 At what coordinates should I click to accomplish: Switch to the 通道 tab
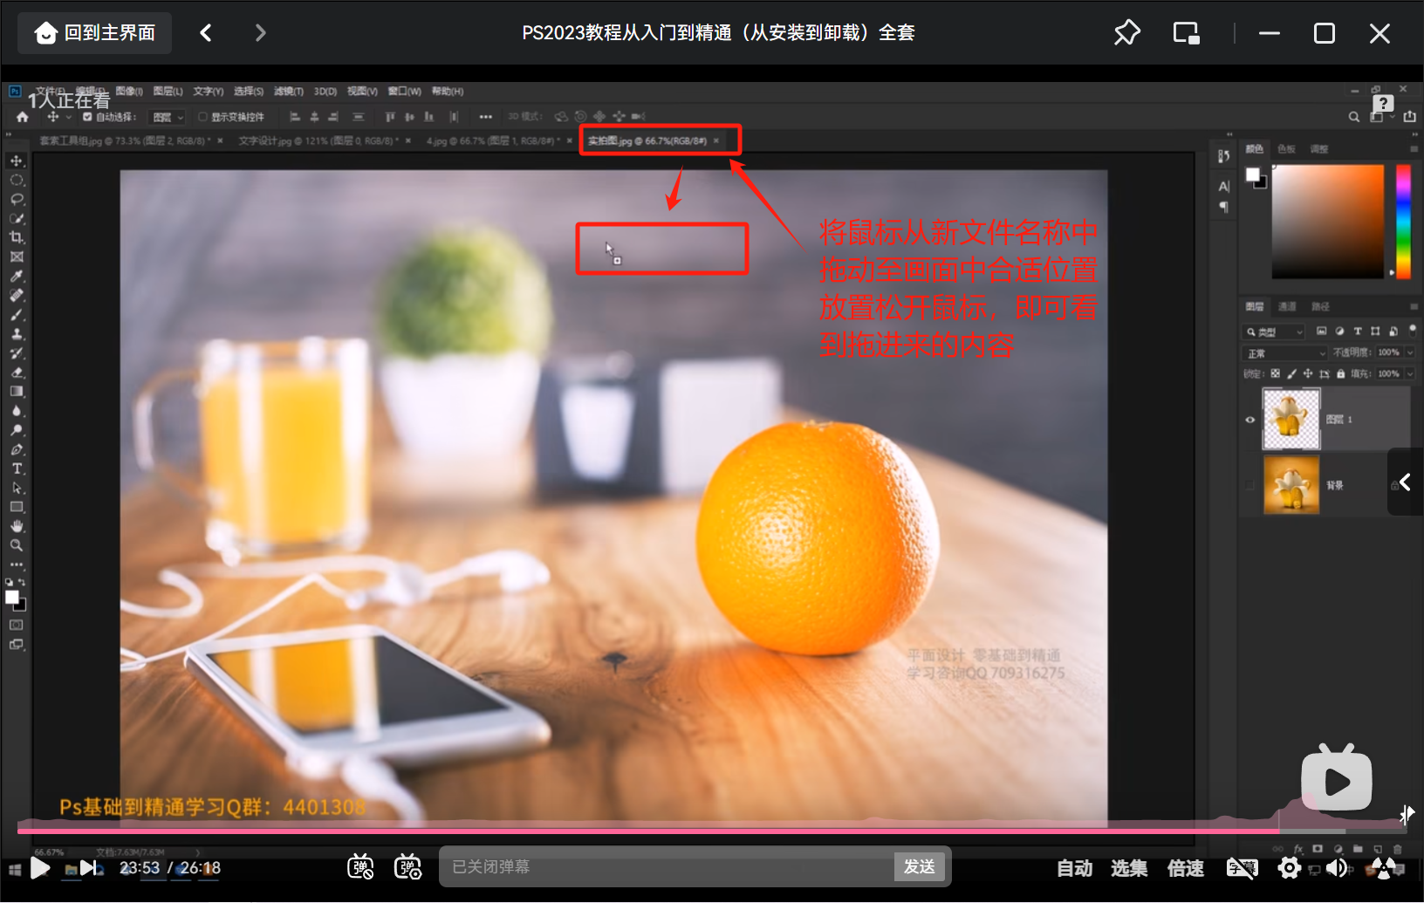click(1287, 306)
